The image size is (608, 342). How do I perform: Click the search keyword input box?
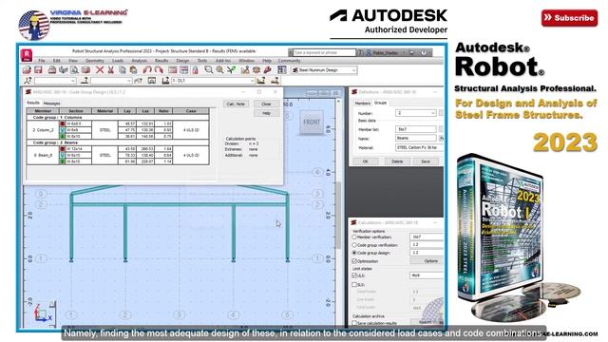(x=324, y=52)
